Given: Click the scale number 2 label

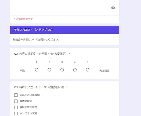Looking at the screenshot, I should click(49, 62).
